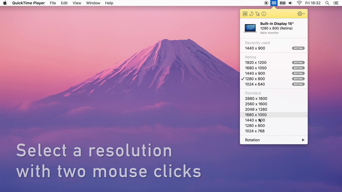The height and width of the screenshot is (192, 342).
Task: Open the gear settings dropdown
Action: (301, 14)
